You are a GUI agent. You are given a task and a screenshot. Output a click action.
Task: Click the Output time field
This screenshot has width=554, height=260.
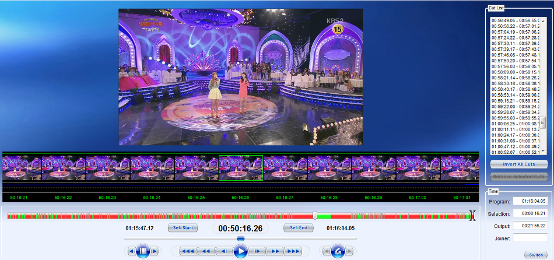click(530, 226)
